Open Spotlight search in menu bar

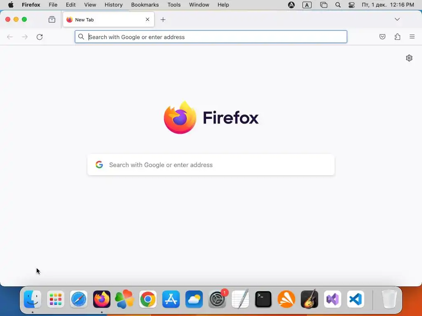click(338, 5)
